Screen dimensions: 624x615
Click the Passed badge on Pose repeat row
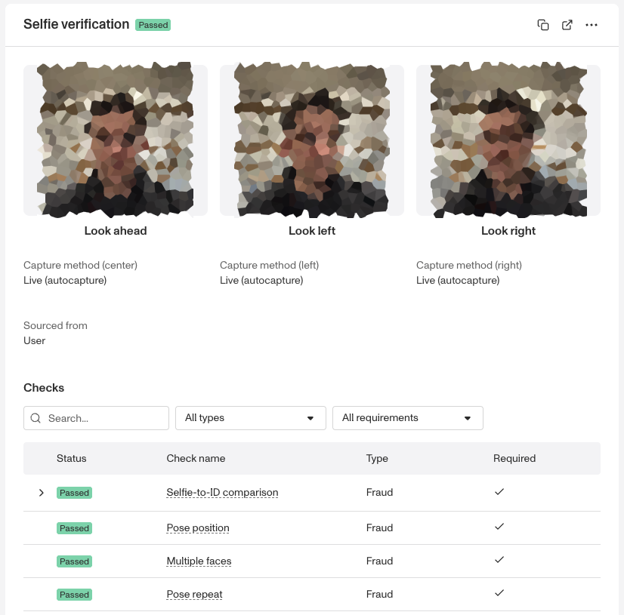point(74,595)
